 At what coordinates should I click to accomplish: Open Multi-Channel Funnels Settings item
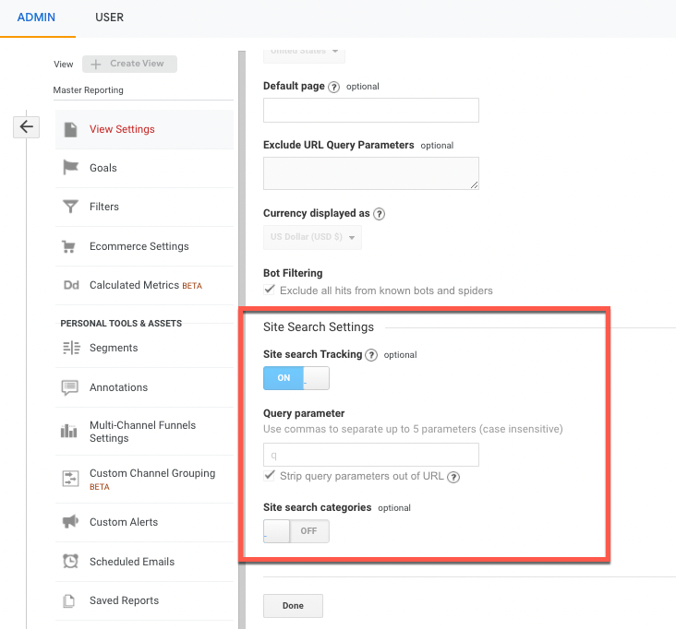pos(144,432)
